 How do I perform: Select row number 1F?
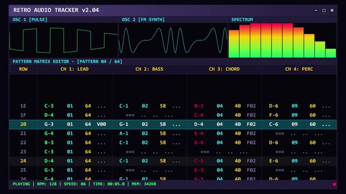coord(23,115)
